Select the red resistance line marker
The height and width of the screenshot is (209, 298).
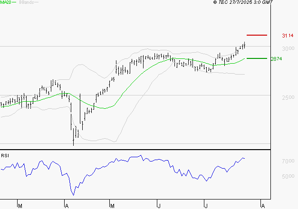[x=257, y=35]
